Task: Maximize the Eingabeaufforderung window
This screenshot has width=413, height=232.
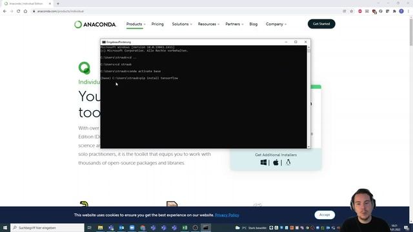Action: click(296, 42)
